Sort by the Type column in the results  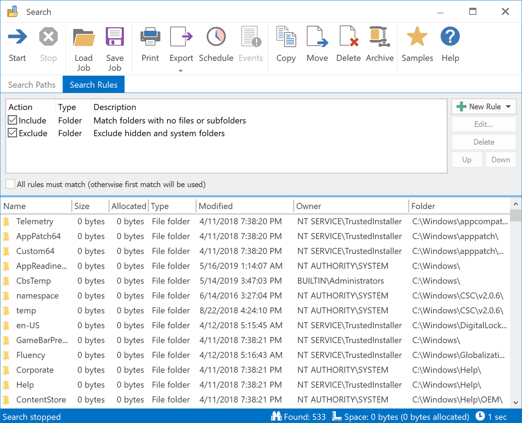click(x=172, y=206)
